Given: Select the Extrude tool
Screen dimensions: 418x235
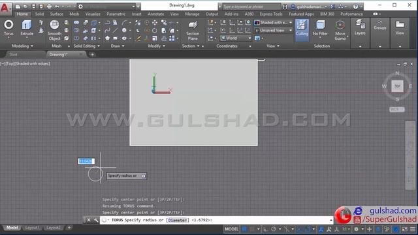Looking at the screenshot, I should pos(27,27).
